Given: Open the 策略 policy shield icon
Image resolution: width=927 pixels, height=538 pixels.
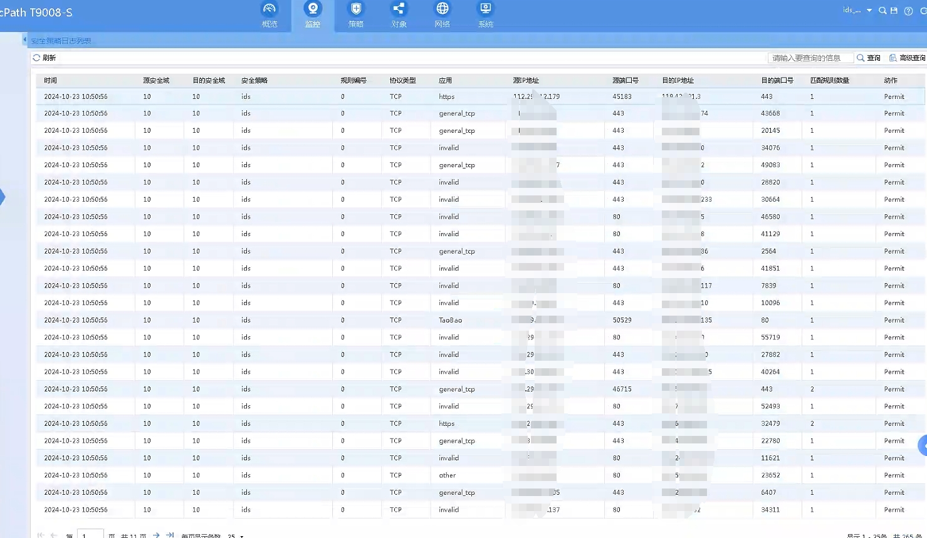Looking at the screenshot, I should [x=356, y=14].
